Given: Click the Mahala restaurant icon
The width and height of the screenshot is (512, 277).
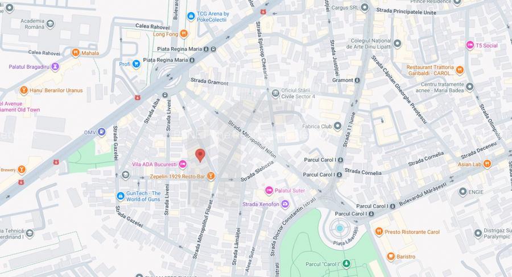Looking at the screenshot, I should (x=76, y=53).
